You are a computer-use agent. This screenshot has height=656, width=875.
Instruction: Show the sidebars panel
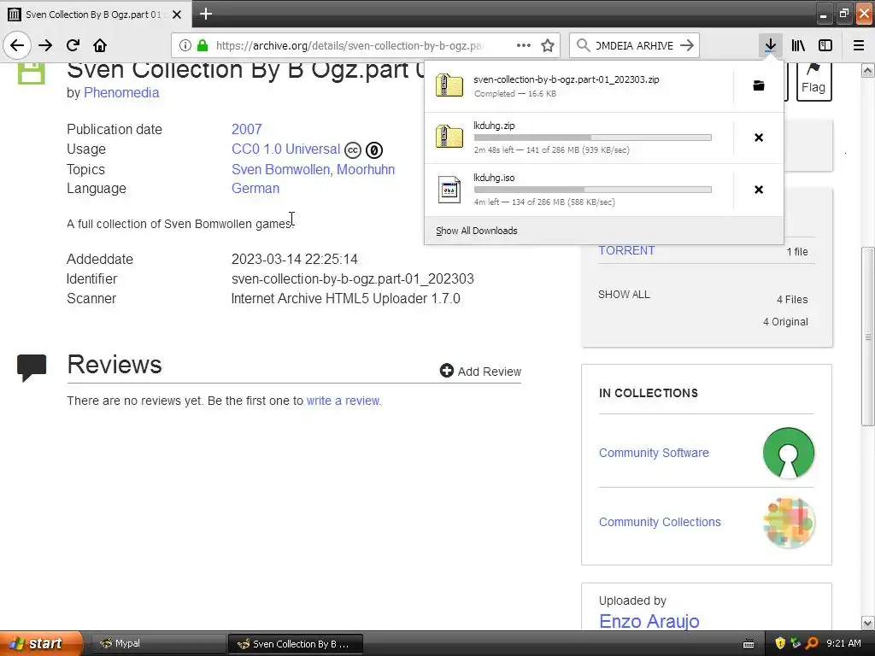(825, 45)
